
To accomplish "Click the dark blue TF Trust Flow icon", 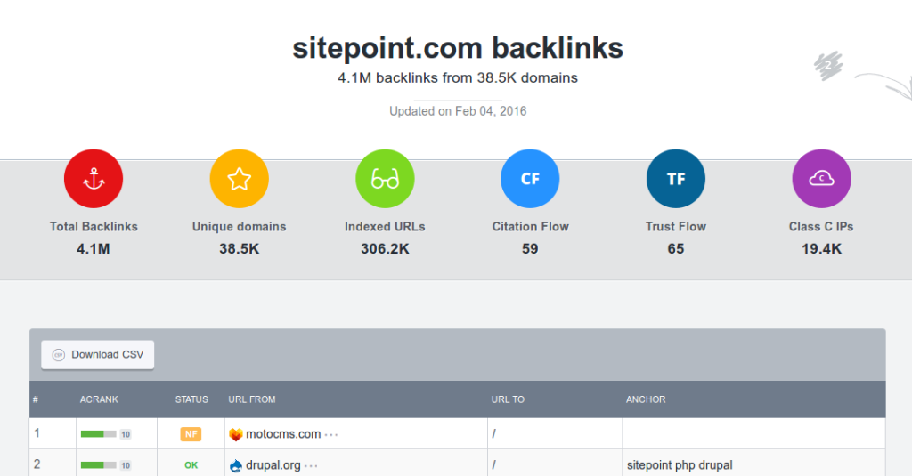I will [676, 179].
